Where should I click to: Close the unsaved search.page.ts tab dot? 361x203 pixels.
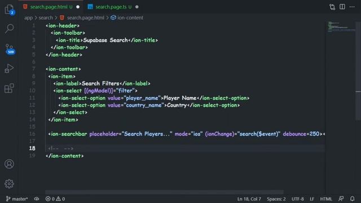point(137,7)
